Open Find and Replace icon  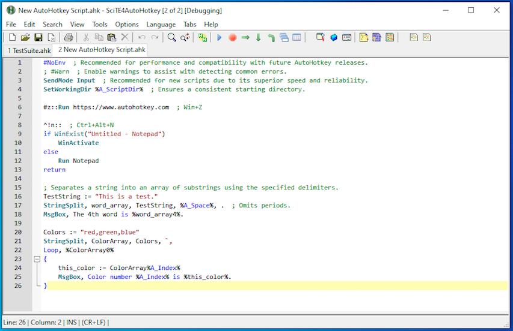185,38
